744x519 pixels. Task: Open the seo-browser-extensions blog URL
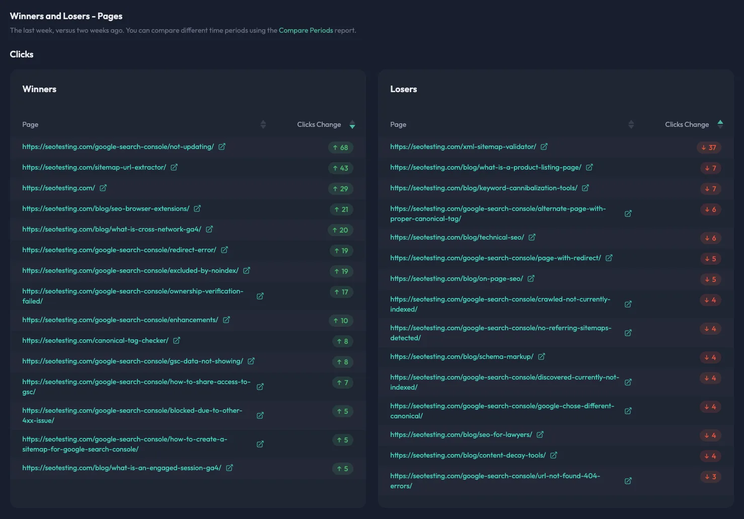[x=106, y=209]
